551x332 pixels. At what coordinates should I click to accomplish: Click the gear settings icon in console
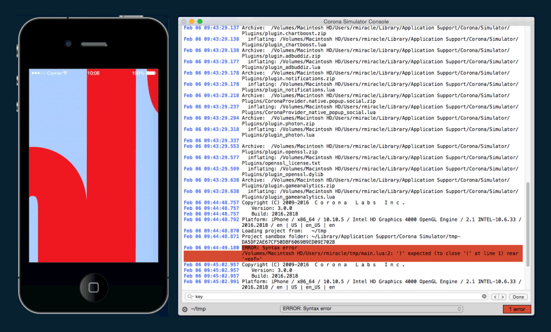point(185,309)
